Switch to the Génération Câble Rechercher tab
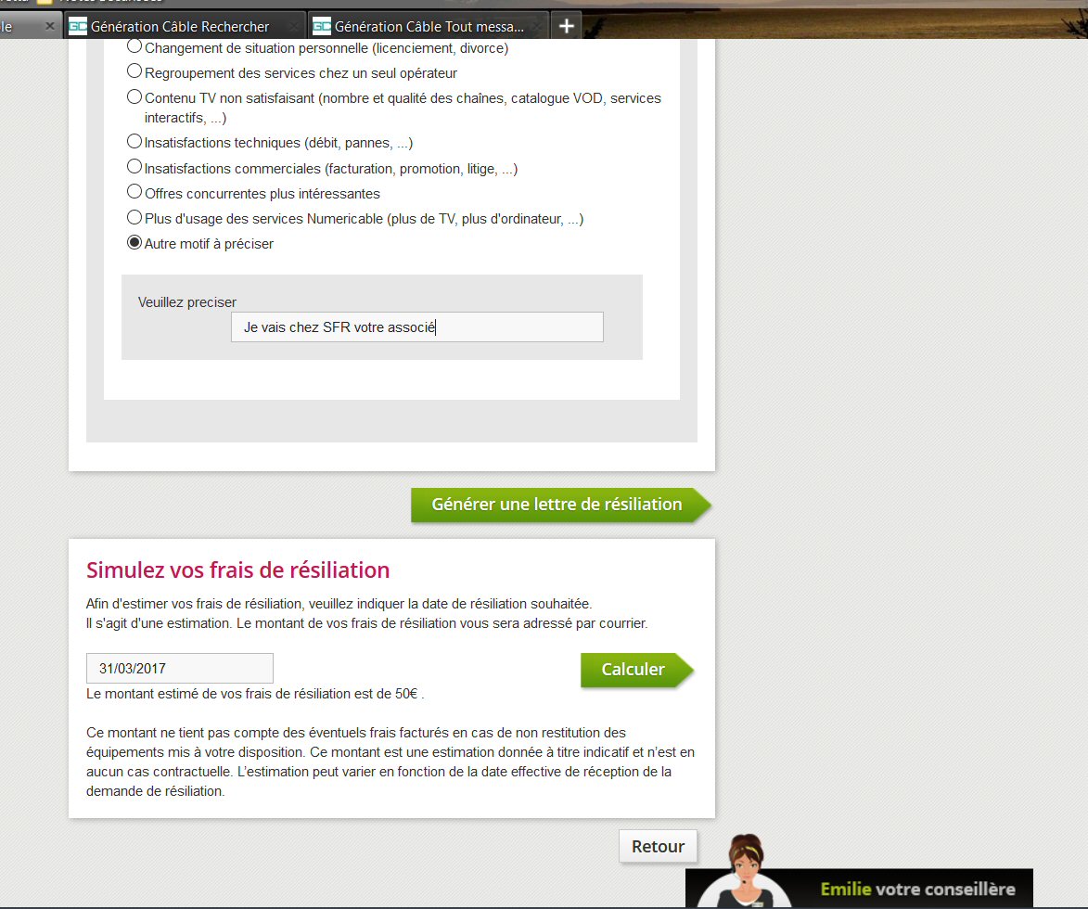This screenshot has width=1088, height=909. point(180,27)
